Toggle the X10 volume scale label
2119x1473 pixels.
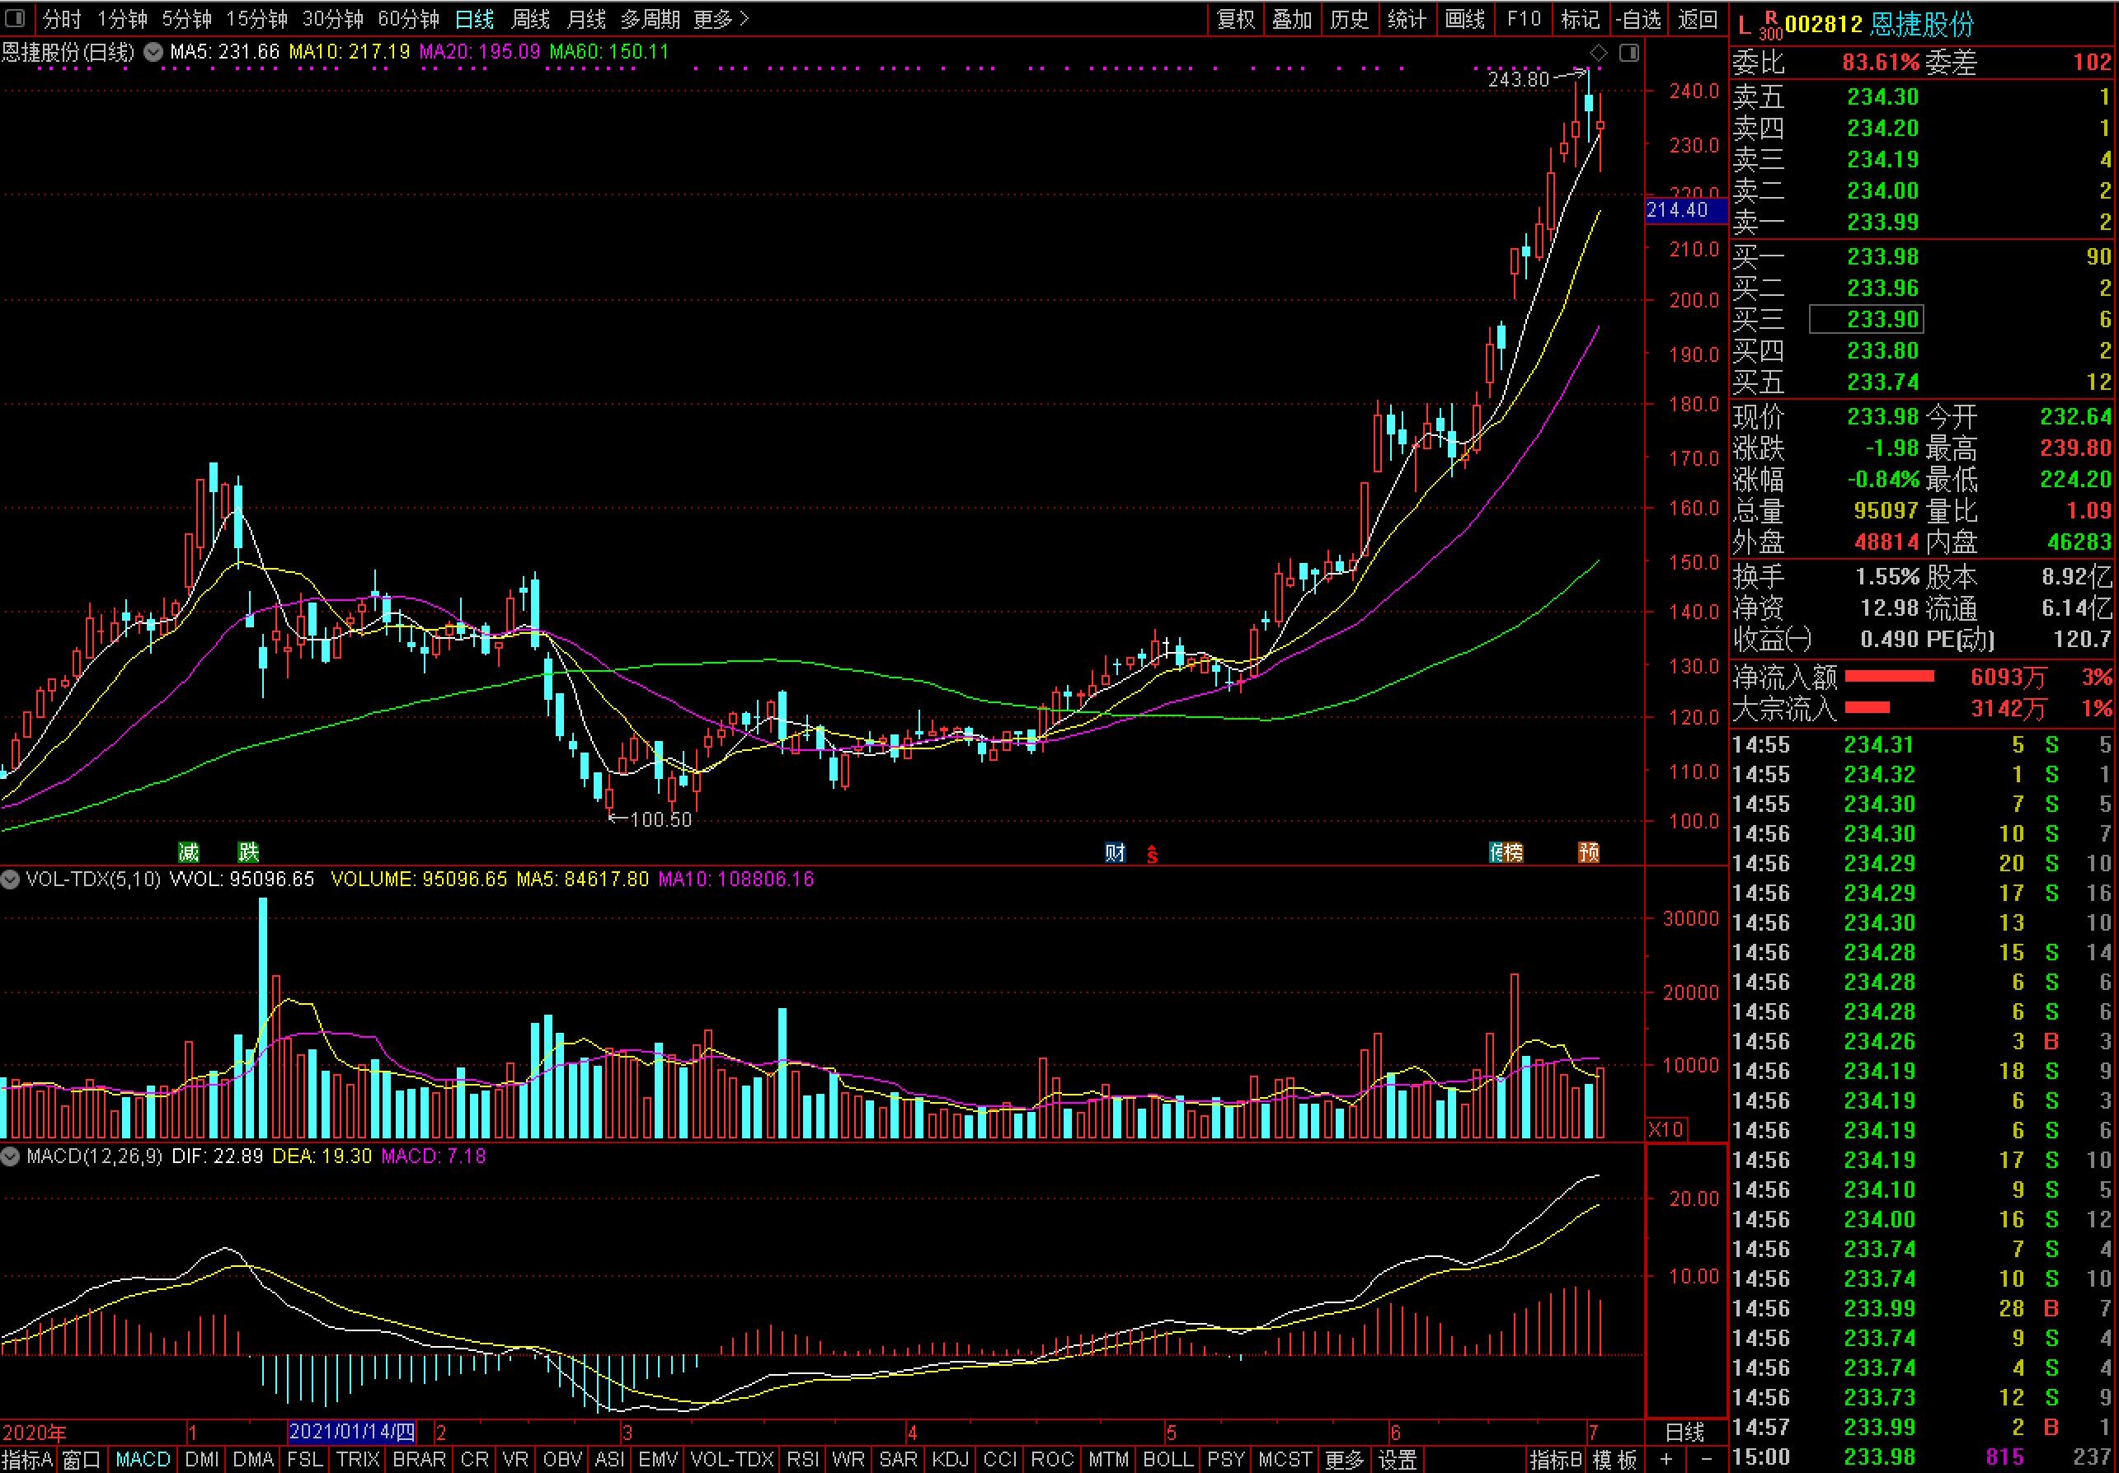pos(1666,1128)
